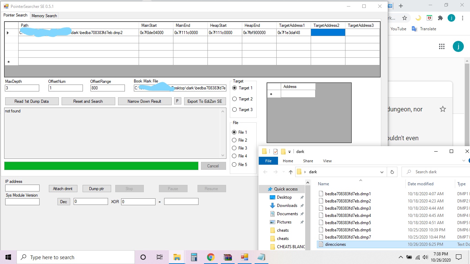Click the IP address input field
Image resolution: width=470 pixels, height=264 pixels.
click(22, 188)
